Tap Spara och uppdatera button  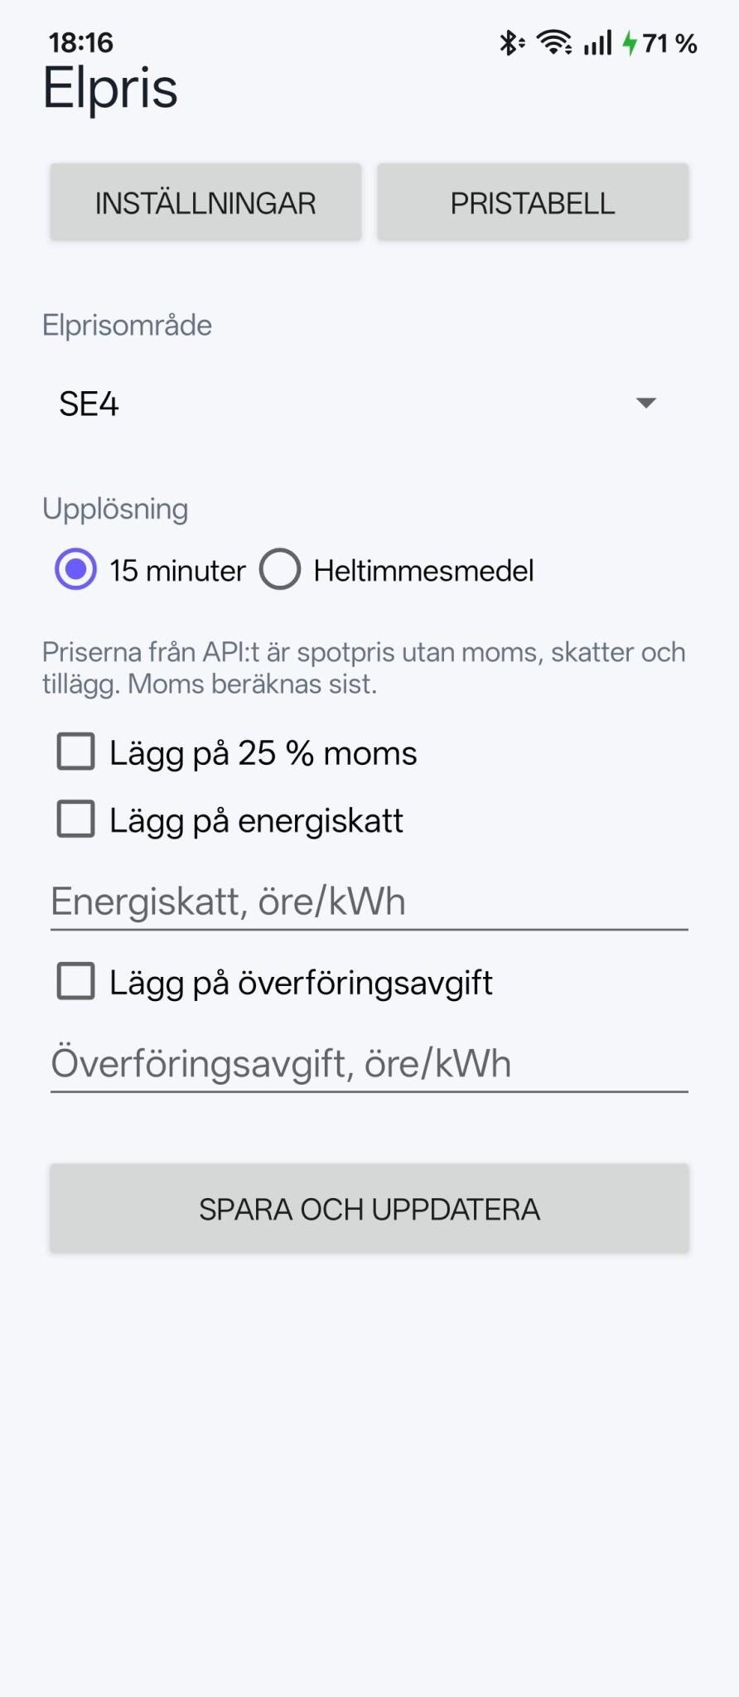[369, 1209]
